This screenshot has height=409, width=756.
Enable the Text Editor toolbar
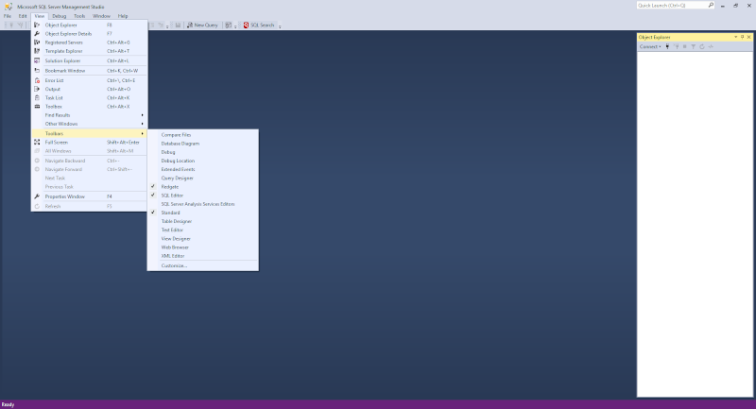(x=203, y=230)
